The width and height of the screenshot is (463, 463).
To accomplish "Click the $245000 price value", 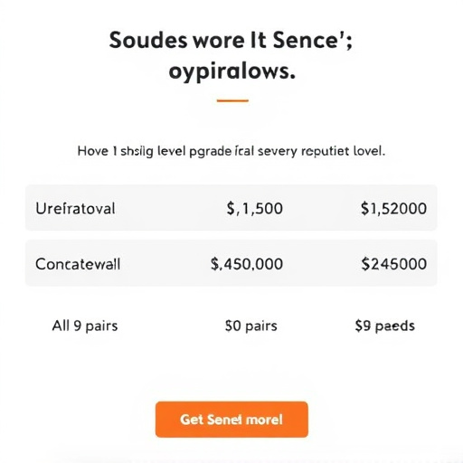I will tap(394, 264).
